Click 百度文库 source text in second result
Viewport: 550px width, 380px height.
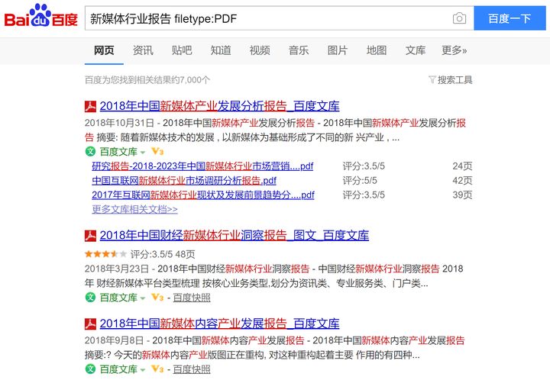[118, 298]
